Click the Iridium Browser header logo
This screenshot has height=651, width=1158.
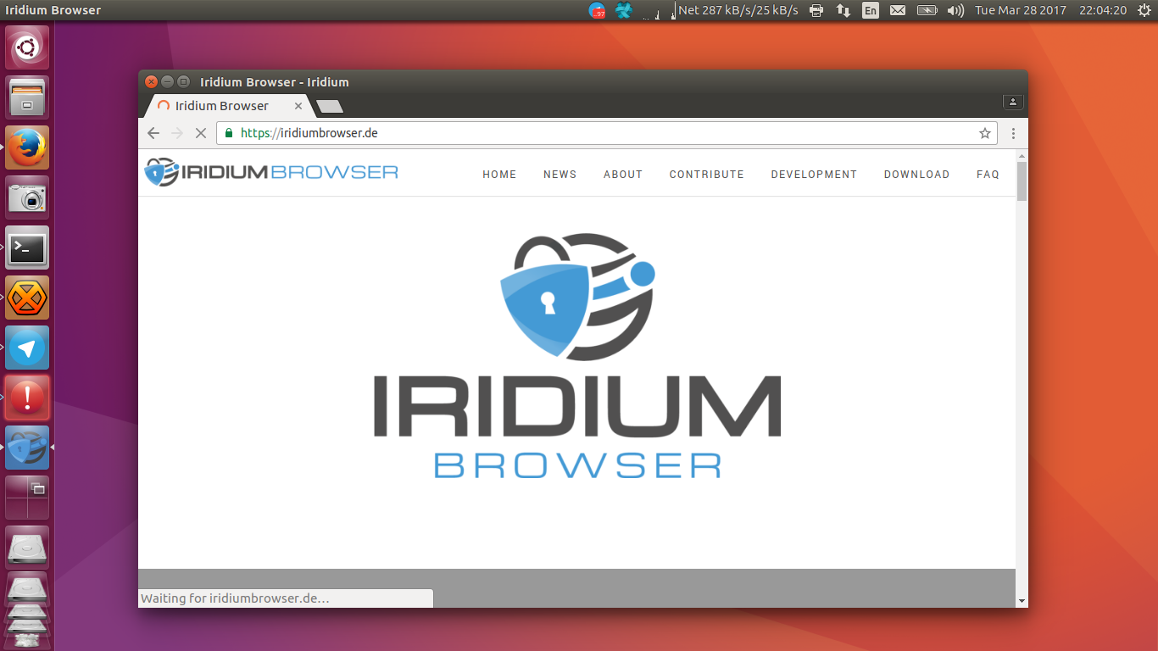coord(271,172)
